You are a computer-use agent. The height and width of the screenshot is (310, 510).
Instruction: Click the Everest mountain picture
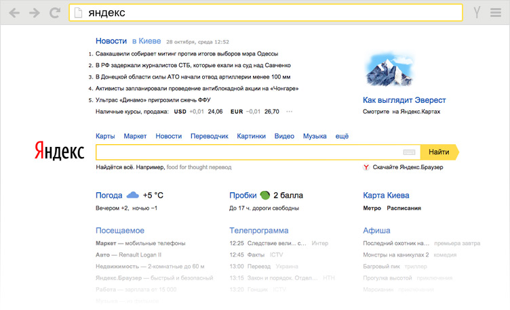point(389,69)
